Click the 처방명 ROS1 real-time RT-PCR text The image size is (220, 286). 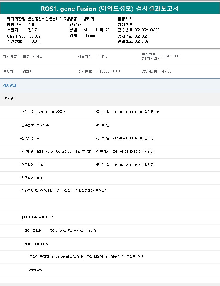65,152
